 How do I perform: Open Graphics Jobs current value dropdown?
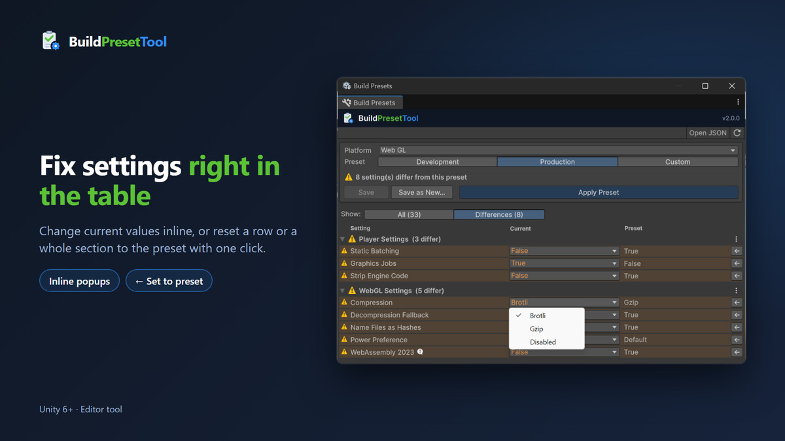click(564, 263)
